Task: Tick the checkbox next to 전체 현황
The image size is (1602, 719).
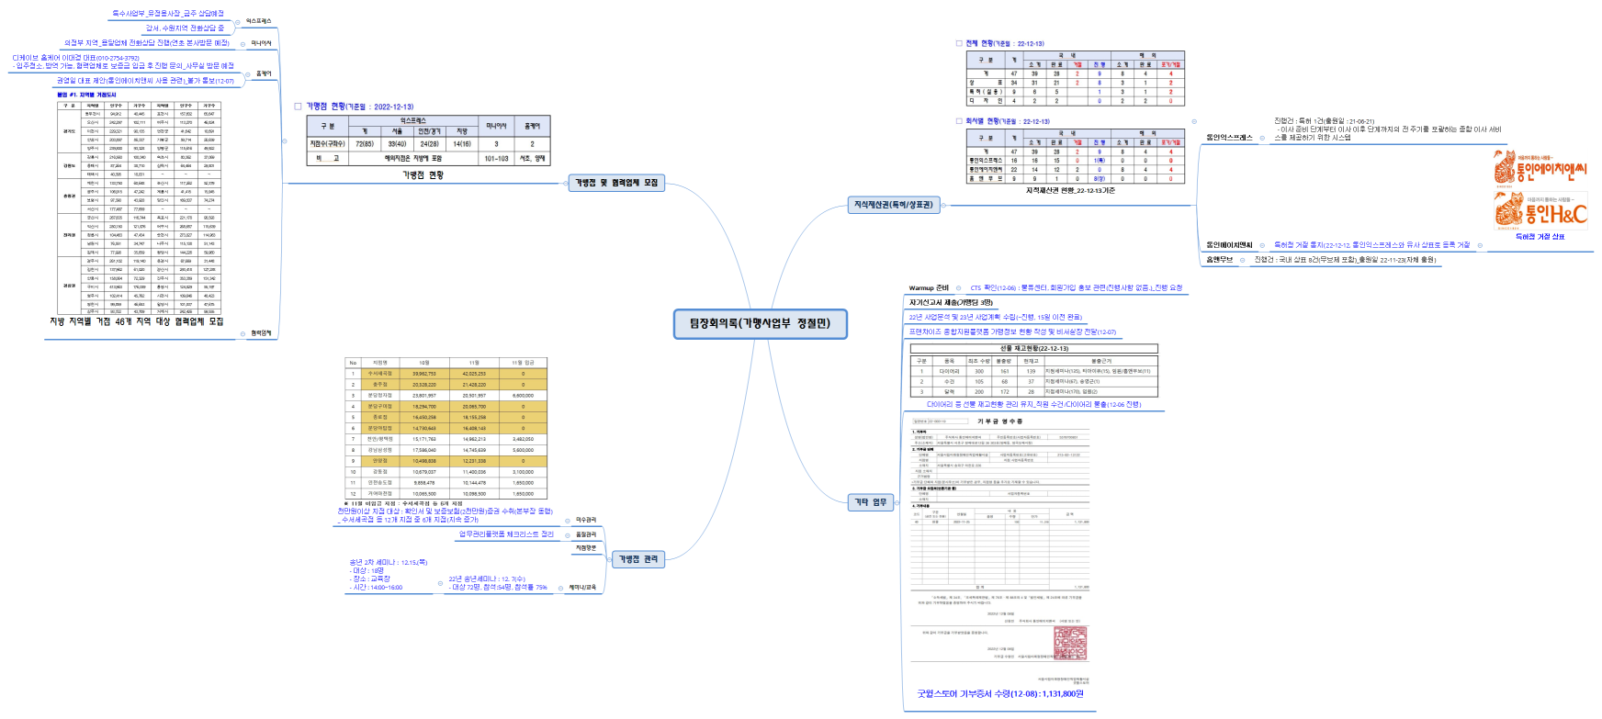Action: pyautogui.click(x=959, y=43)
